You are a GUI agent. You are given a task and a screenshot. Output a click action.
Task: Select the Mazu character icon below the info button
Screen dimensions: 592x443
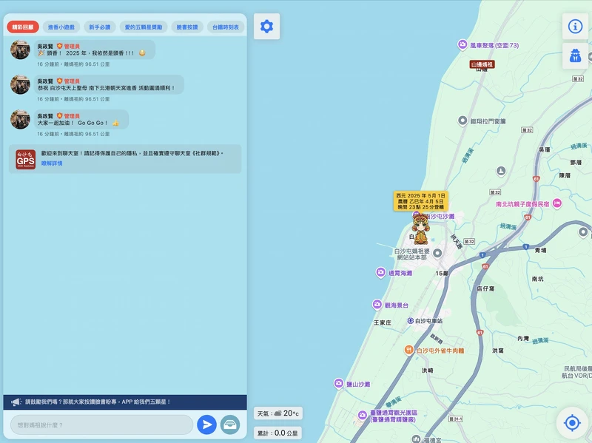point(576,54)
